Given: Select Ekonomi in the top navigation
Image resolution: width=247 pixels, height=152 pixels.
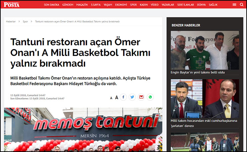Looking at the screenshot, I should (121, 5).
